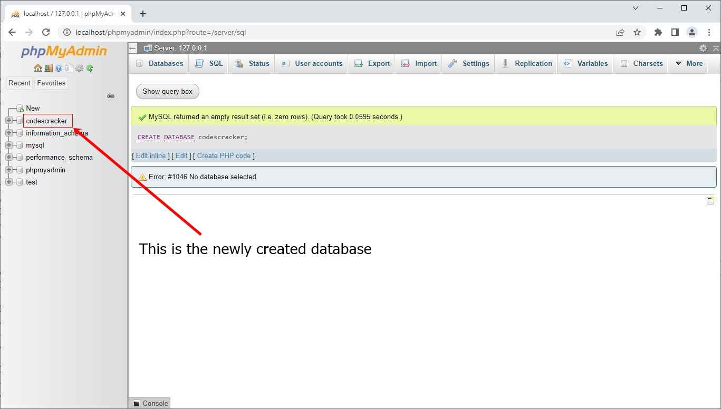
Task: Click the Edit inline link
Action: click(150, 155)
